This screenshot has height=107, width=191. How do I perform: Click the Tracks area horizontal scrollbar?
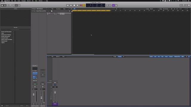83,54
